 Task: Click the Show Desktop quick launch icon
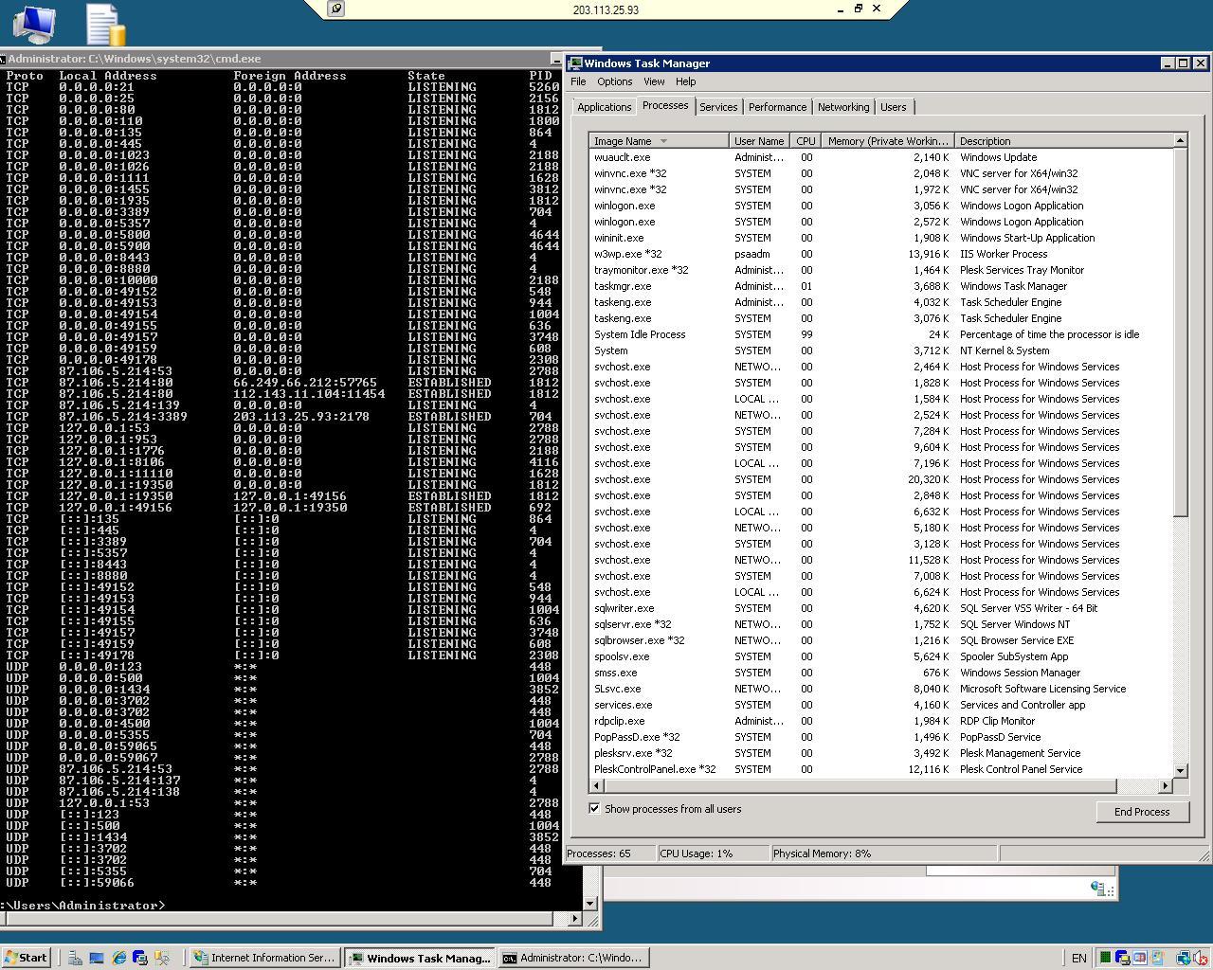point(97,958)
